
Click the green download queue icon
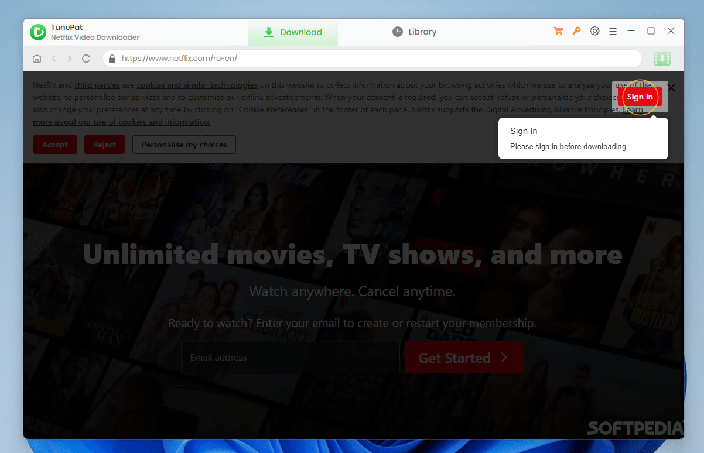pos(662,59)
